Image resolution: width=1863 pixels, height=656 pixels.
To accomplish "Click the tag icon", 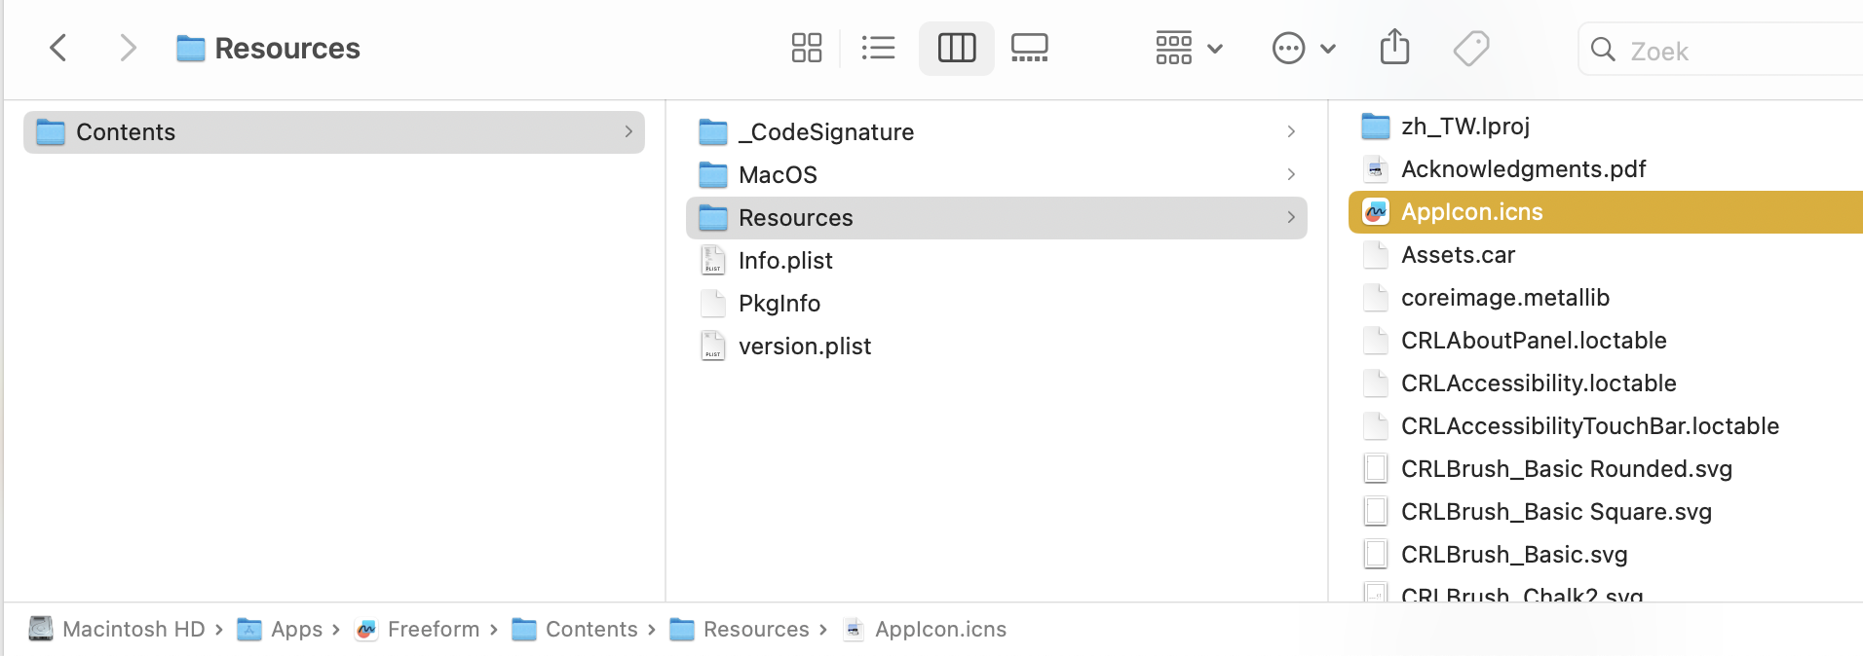I will (x=1470, y=48).
